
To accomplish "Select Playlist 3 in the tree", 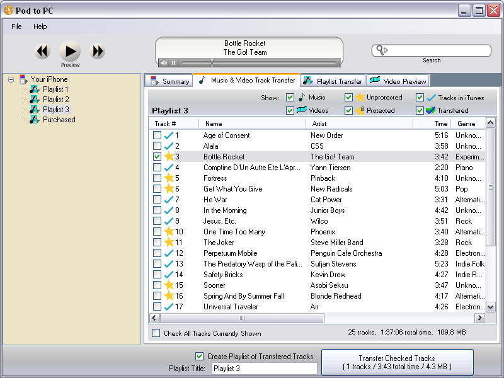I will [x=56, y=110].
